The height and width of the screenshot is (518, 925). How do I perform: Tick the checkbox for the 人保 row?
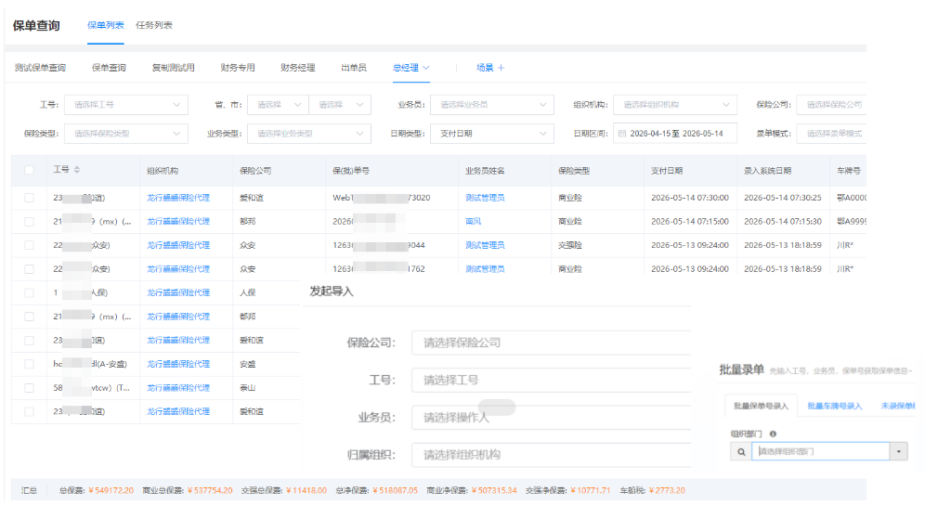tap(29, 292)
